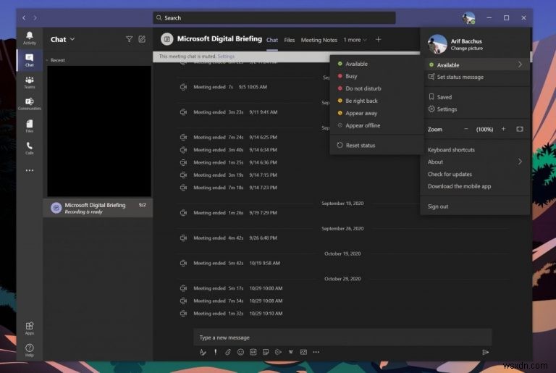Open the chat filter funnel icon
This screenshot has height=373, width=556.
click(x=129, y=39)
